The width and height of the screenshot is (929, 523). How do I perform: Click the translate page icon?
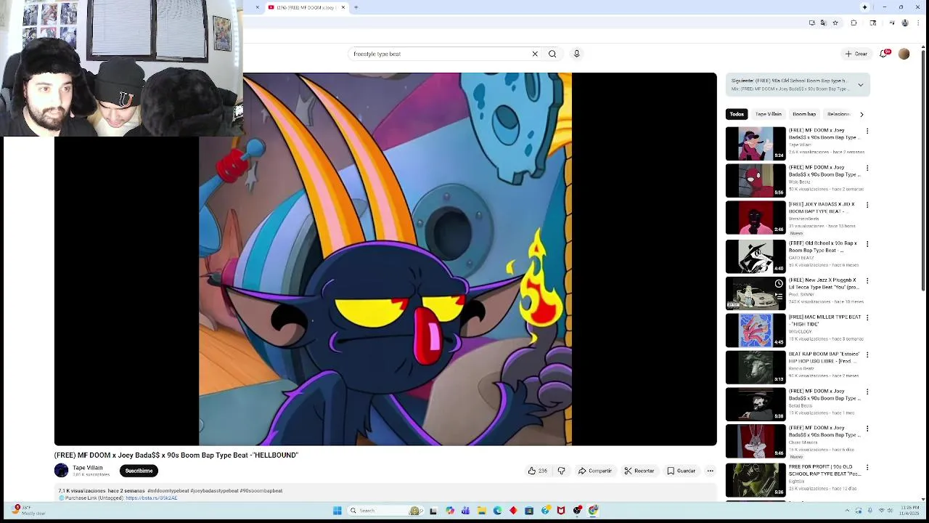(x=823, y=23)
